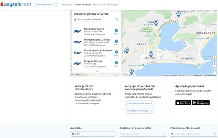Get route to Max Padrao Antero

[116, 32]
